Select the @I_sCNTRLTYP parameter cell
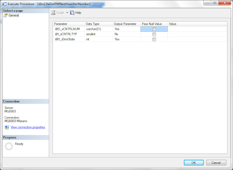The width and height of the screenshot is (233, 170). point(69,34)
